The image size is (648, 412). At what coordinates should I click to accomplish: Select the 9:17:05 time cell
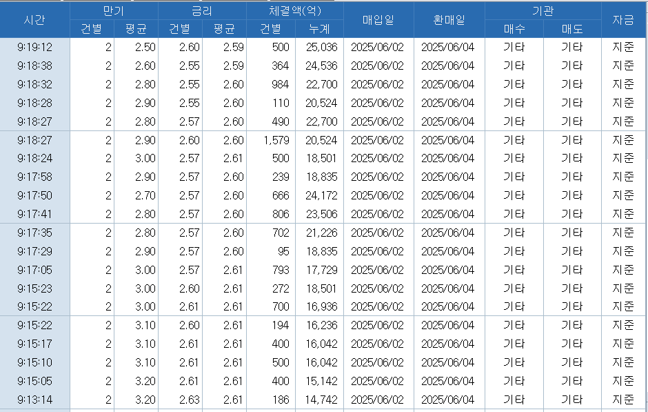pos(34,270)
